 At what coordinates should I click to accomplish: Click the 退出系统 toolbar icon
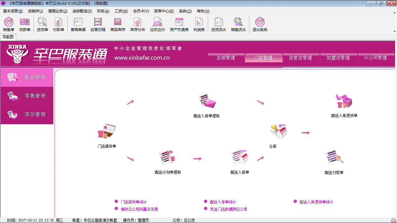[260, 25]
